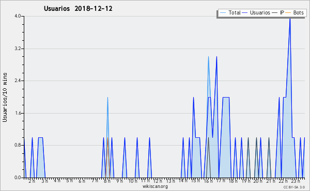Image resolution: width=310 pixels, height=191 pixels.
Task: Open the wikiscan.org text below chart
Action: tap(155, 186)
